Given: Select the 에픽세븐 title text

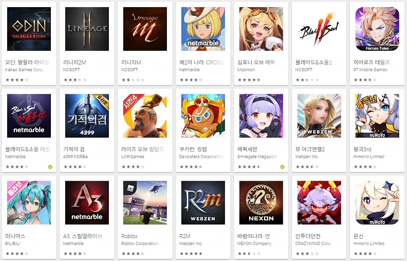Looking at the screenshot, I should (x=247, y=149).
